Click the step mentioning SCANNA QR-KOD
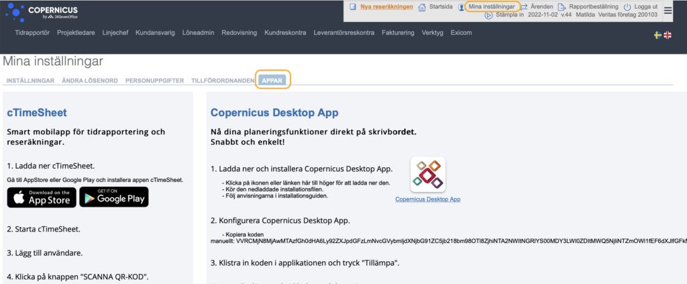687x284 pixels. coord(78,277)
